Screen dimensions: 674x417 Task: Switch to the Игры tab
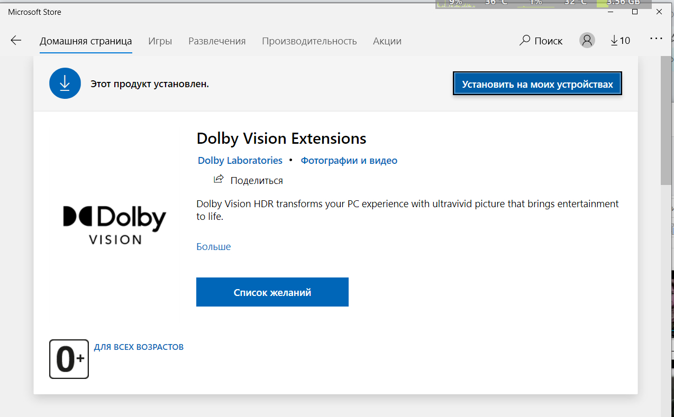click(160, 41)
